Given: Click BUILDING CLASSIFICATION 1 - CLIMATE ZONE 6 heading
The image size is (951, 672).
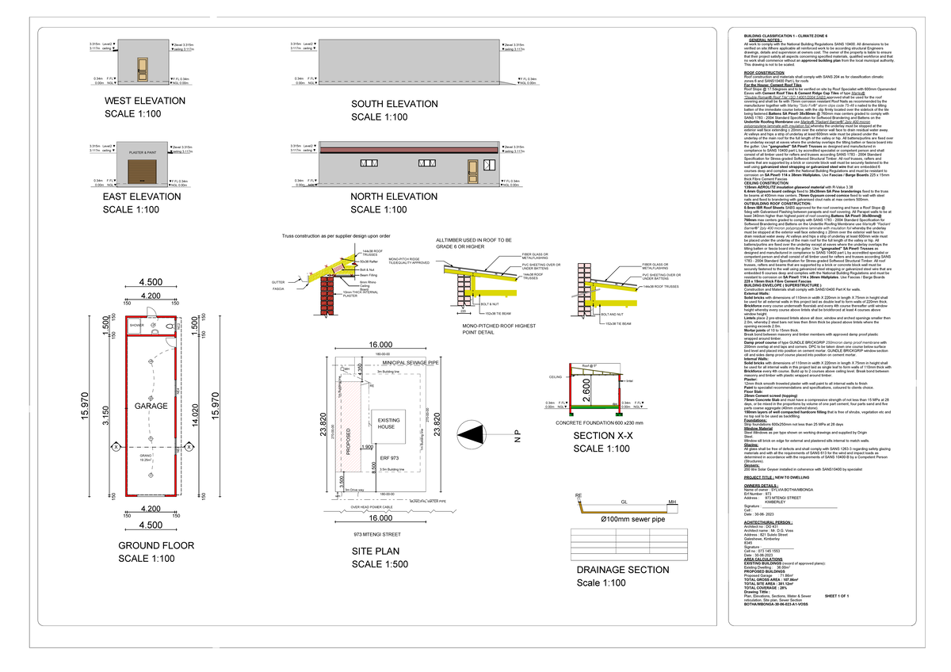Looking at the screenshot, I should pos(784,37).
